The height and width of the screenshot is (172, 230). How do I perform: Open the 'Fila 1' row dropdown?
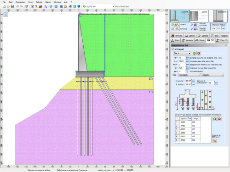182,53
